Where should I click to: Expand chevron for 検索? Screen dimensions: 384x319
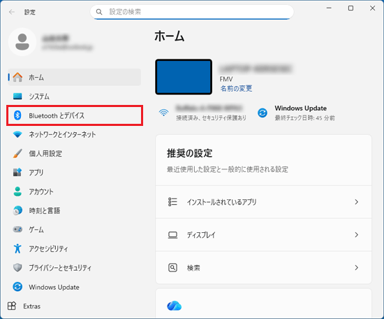[357, 267]
